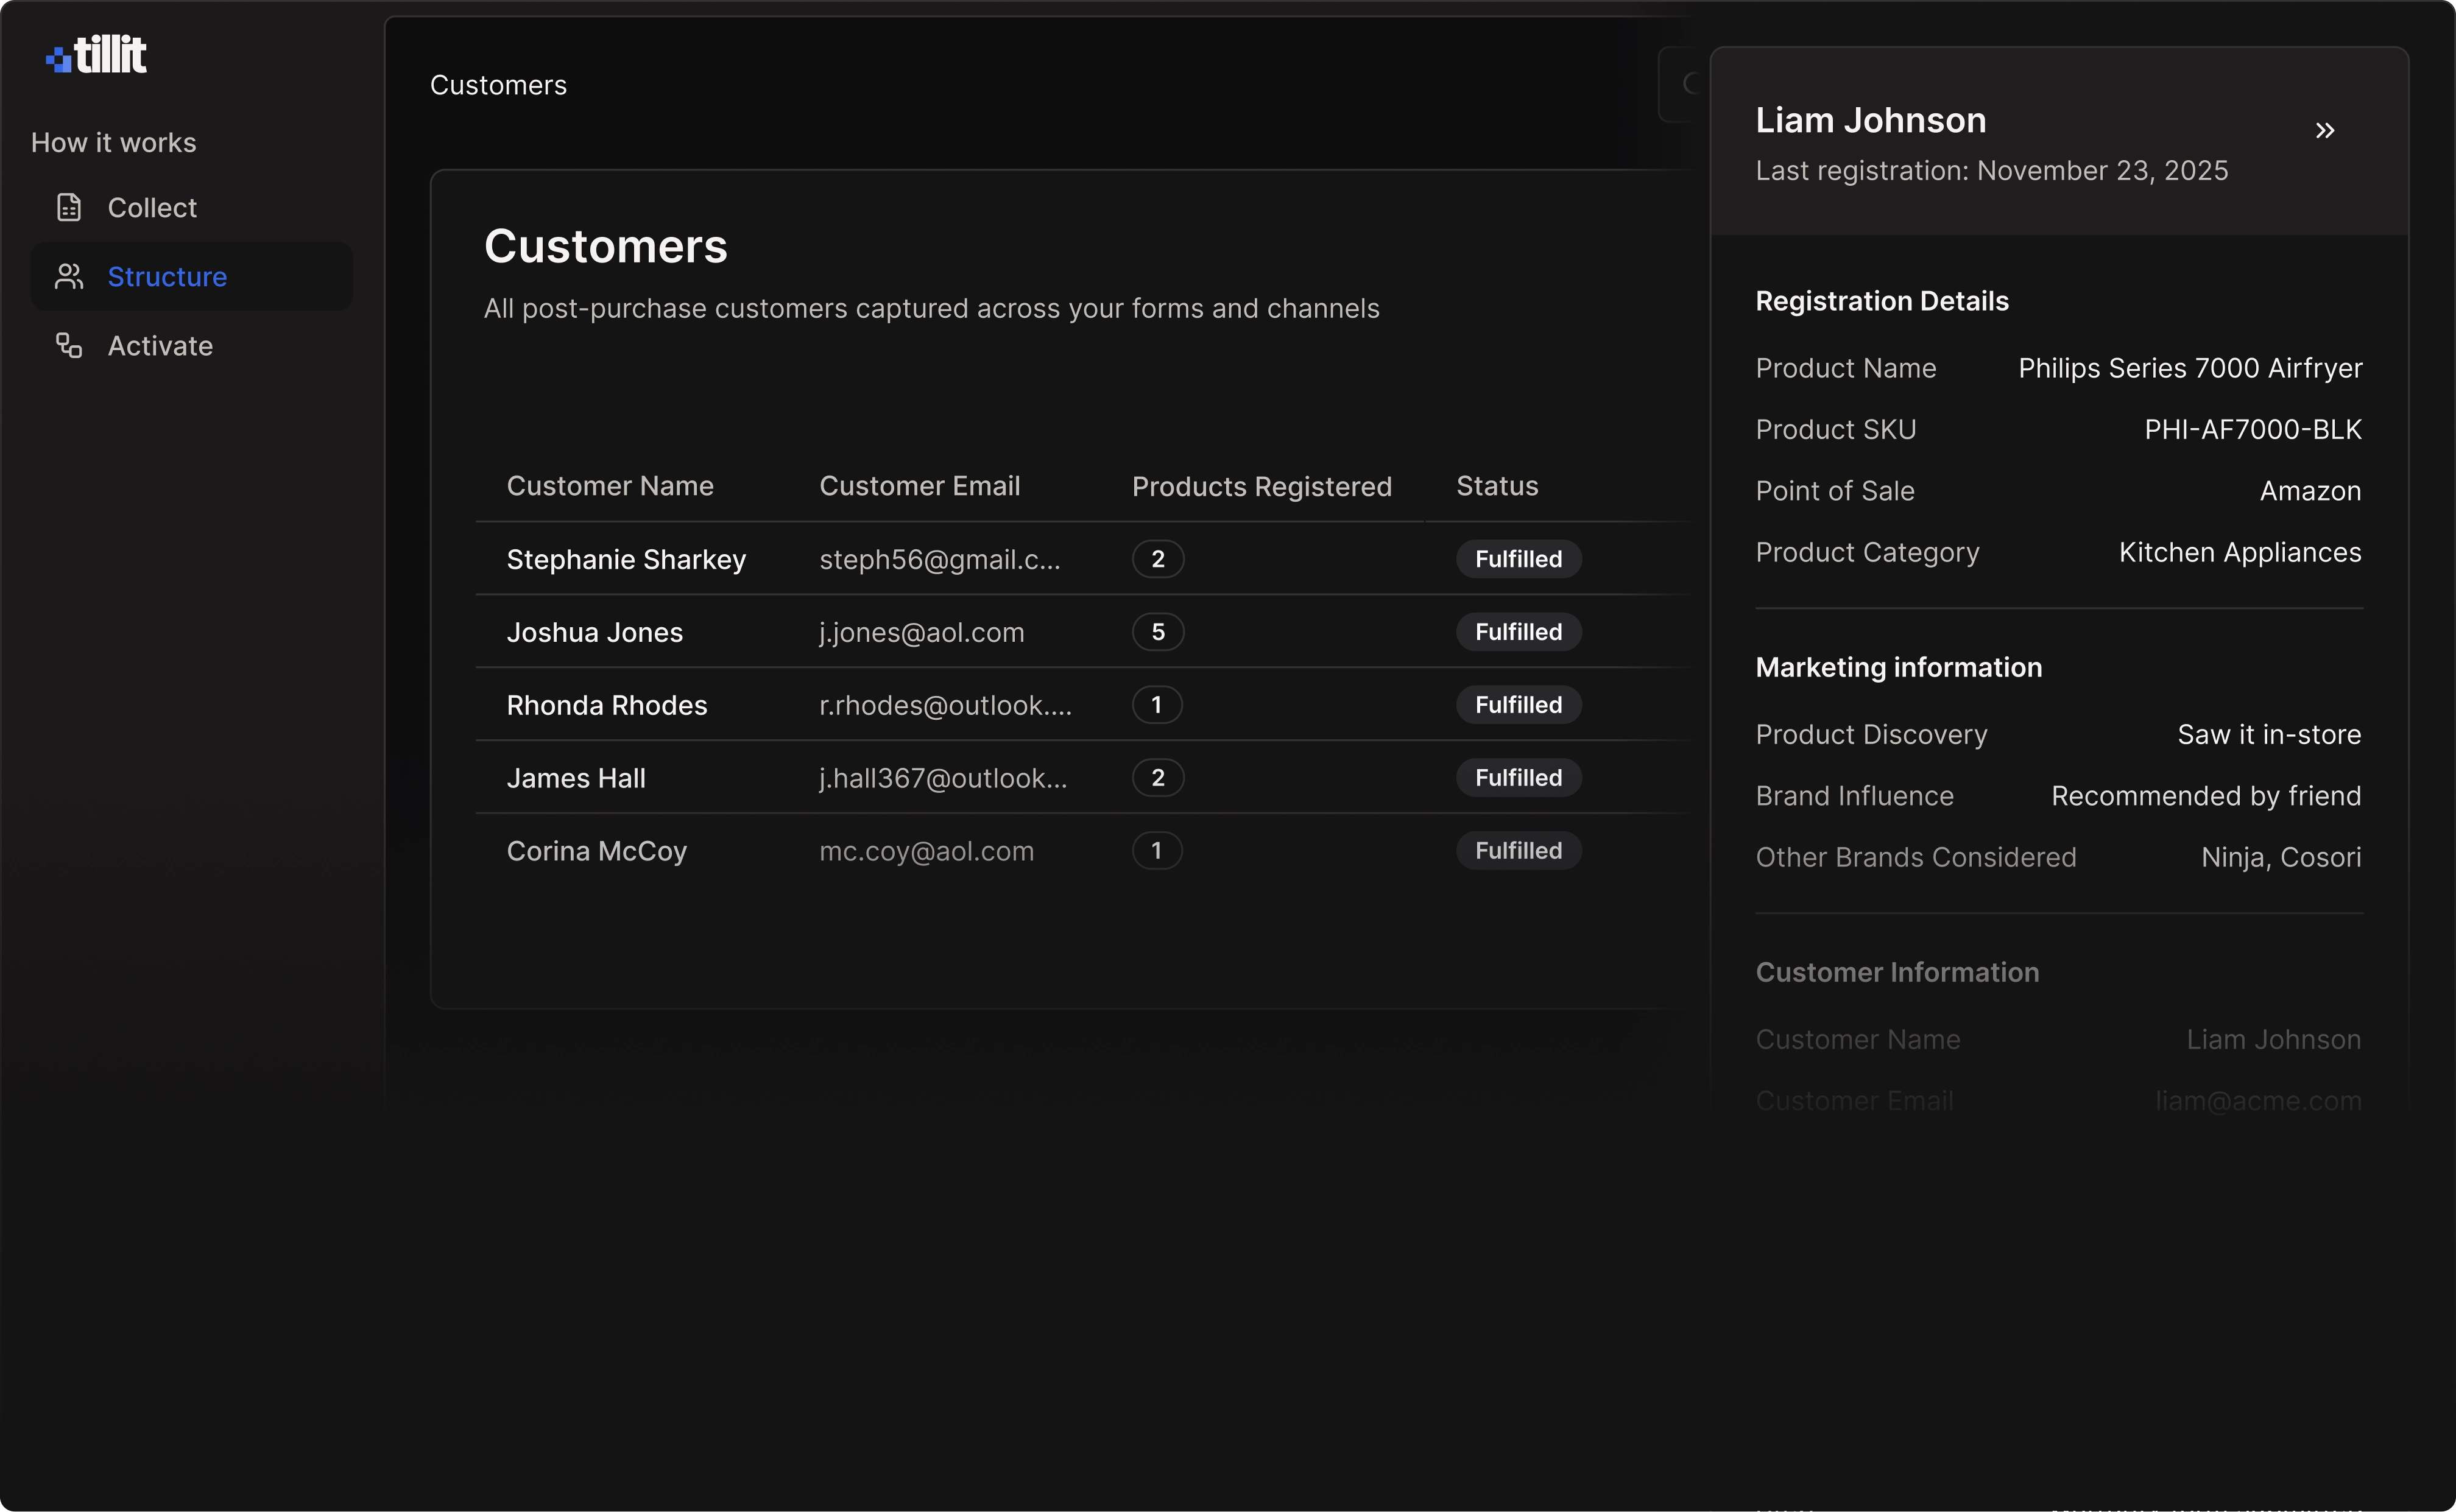The image size is (2456, 1512).
Task: Toggle the Fulfilled status for Rhonda Rhodes
Action: (x=1517, y=704)
